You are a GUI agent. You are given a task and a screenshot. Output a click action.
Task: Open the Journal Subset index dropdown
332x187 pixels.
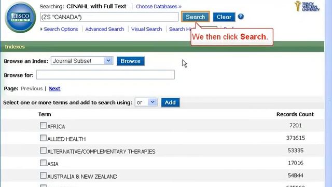tap(82, 61)
